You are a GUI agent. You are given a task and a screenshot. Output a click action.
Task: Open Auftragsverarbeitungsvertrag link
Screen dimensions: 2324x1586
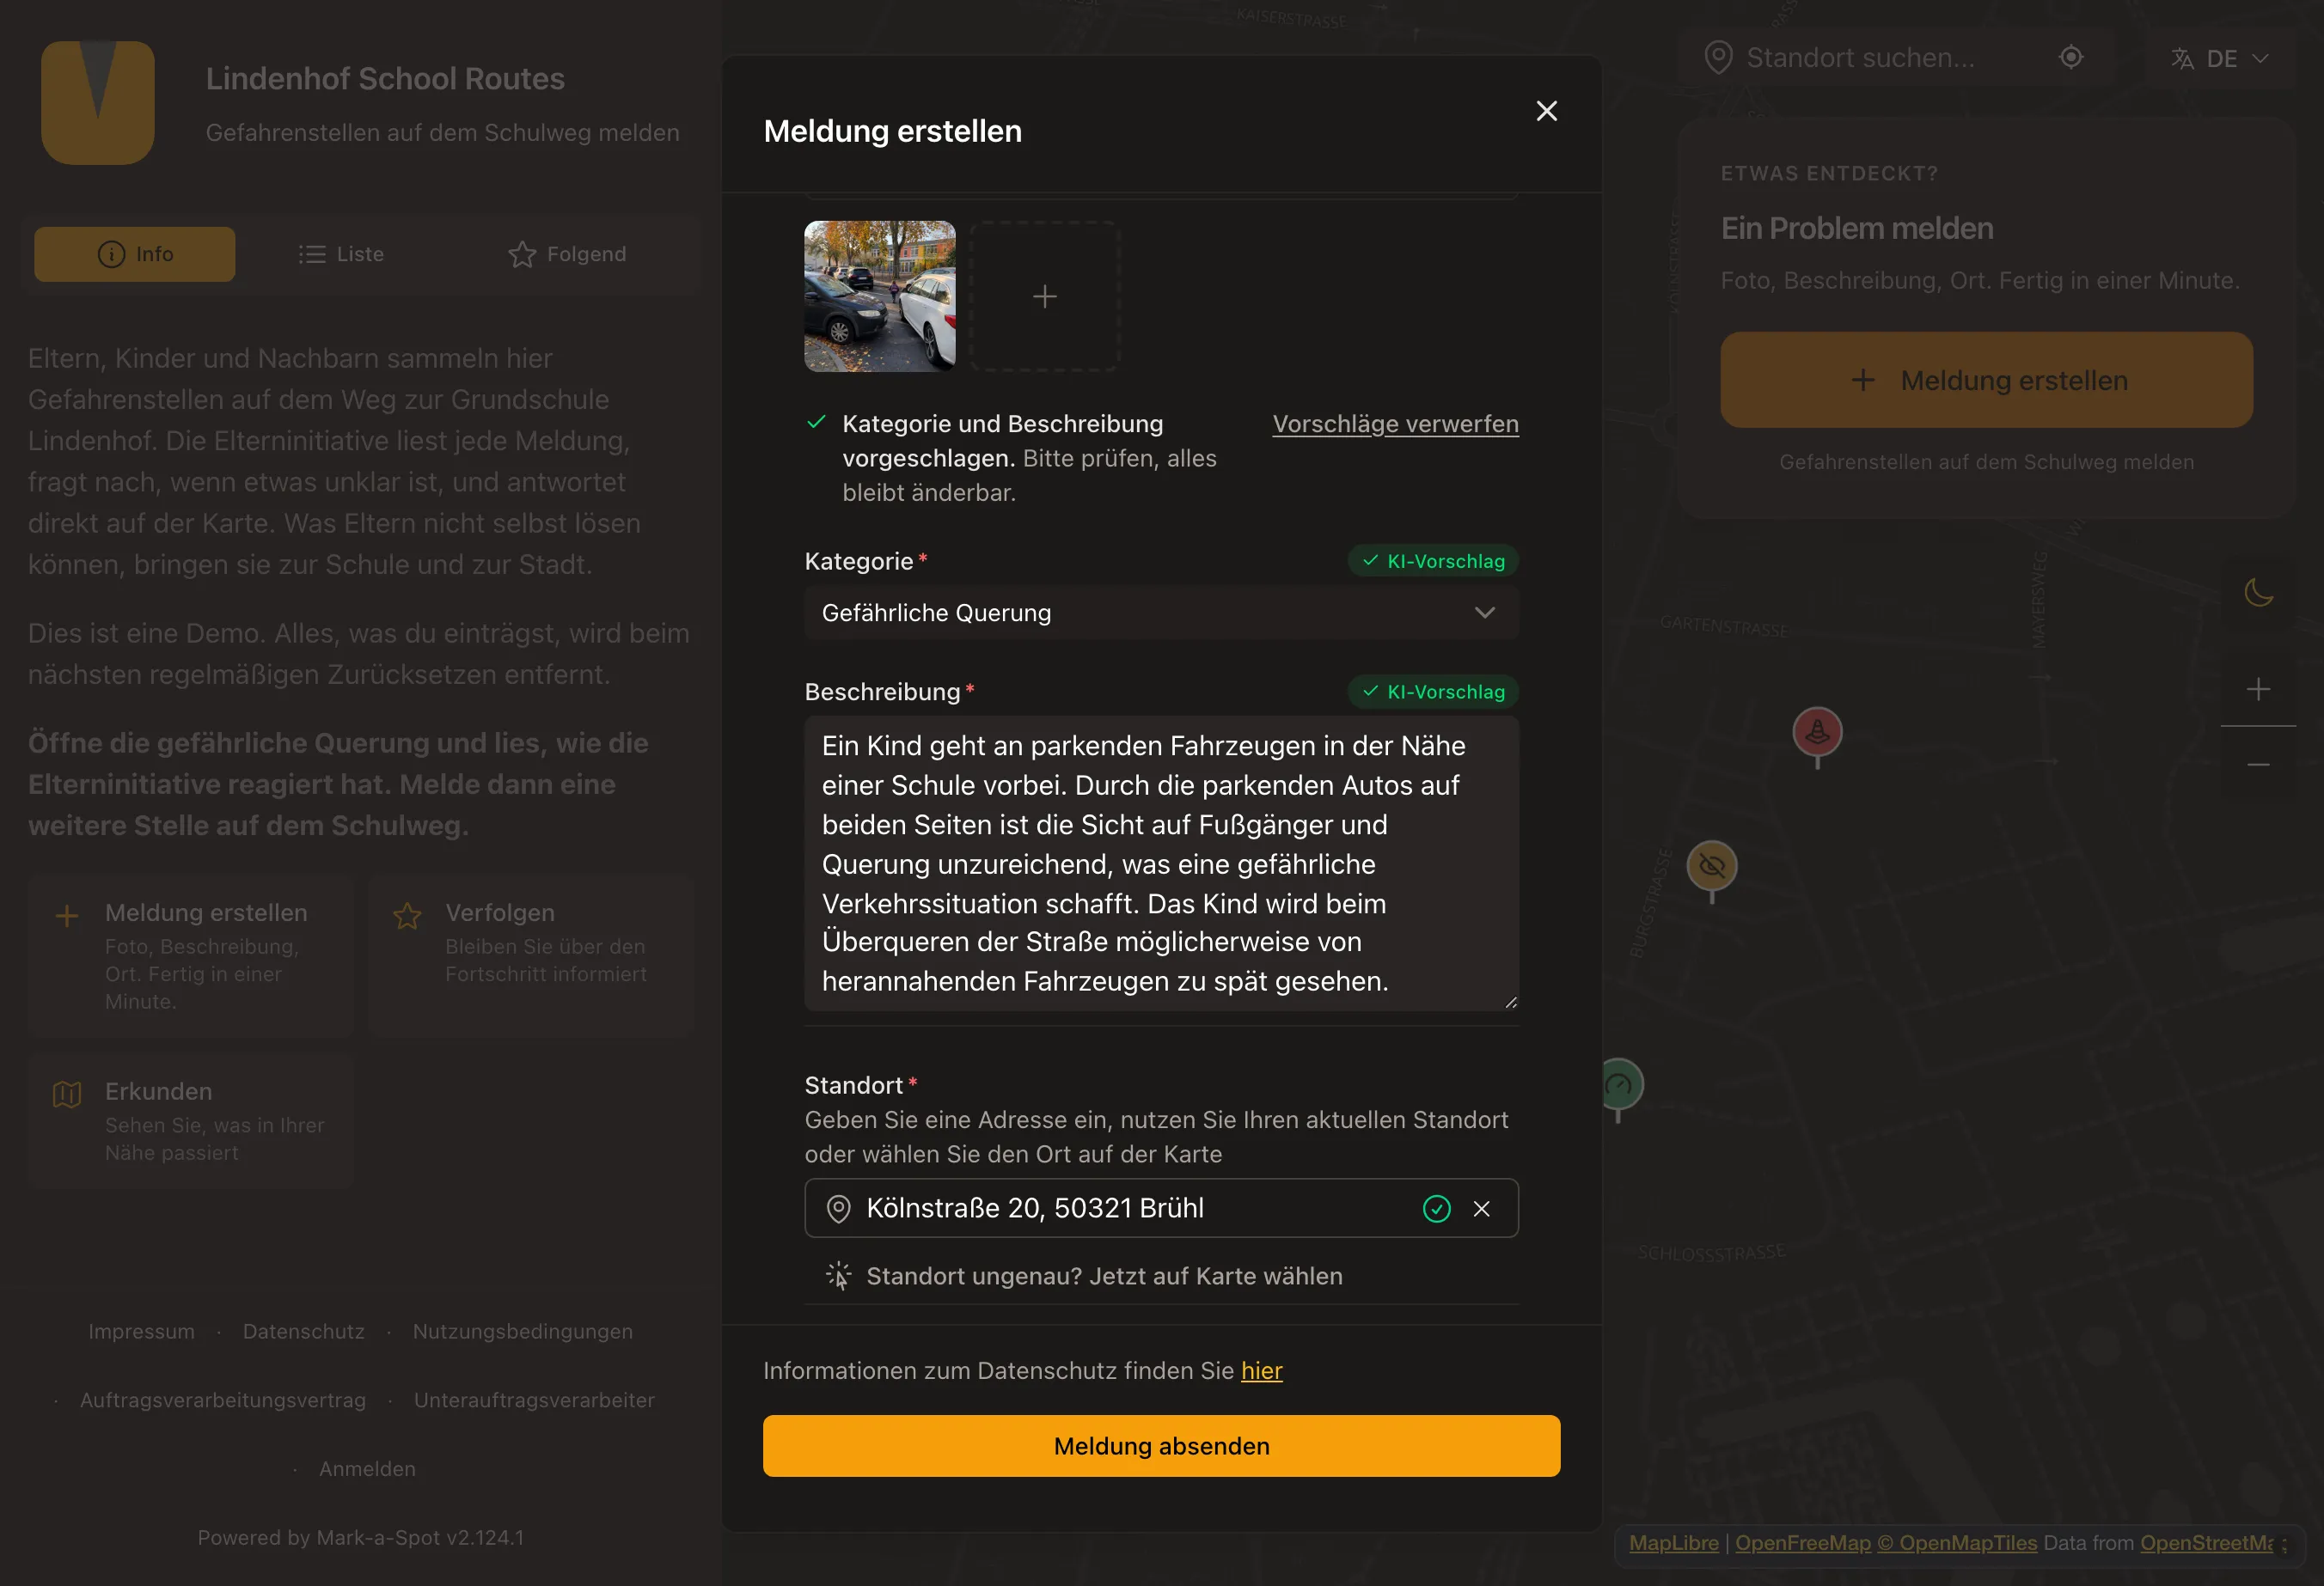223,1400
